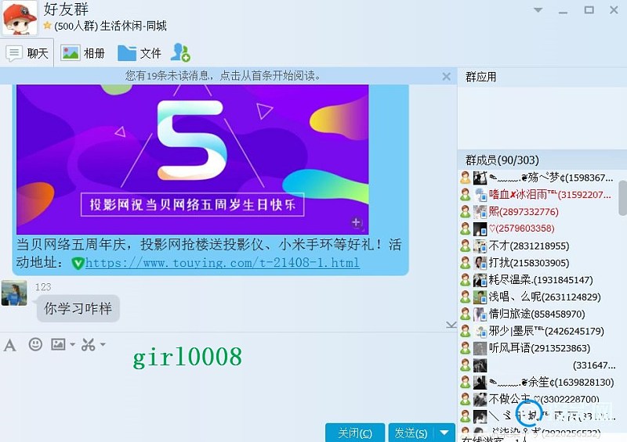Click online status icon beside 不才
Screen dimensions: 627x442
point(465,246)
